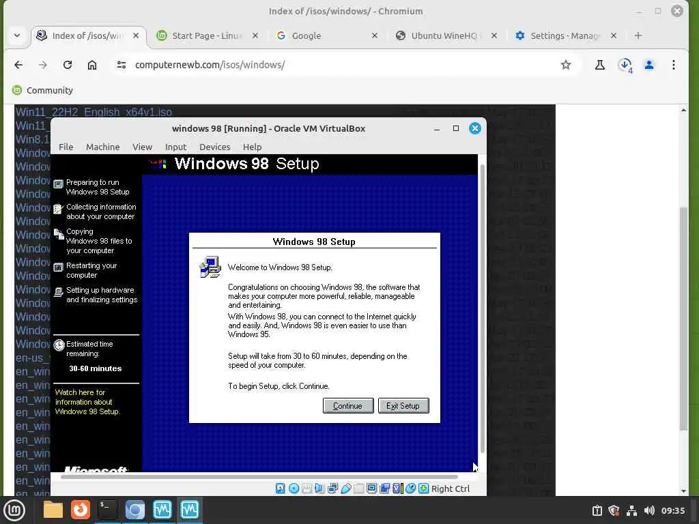
Task: Click the keyboard capture green arrow indicator
Action: pyautogui.click(x=423, y=489)
